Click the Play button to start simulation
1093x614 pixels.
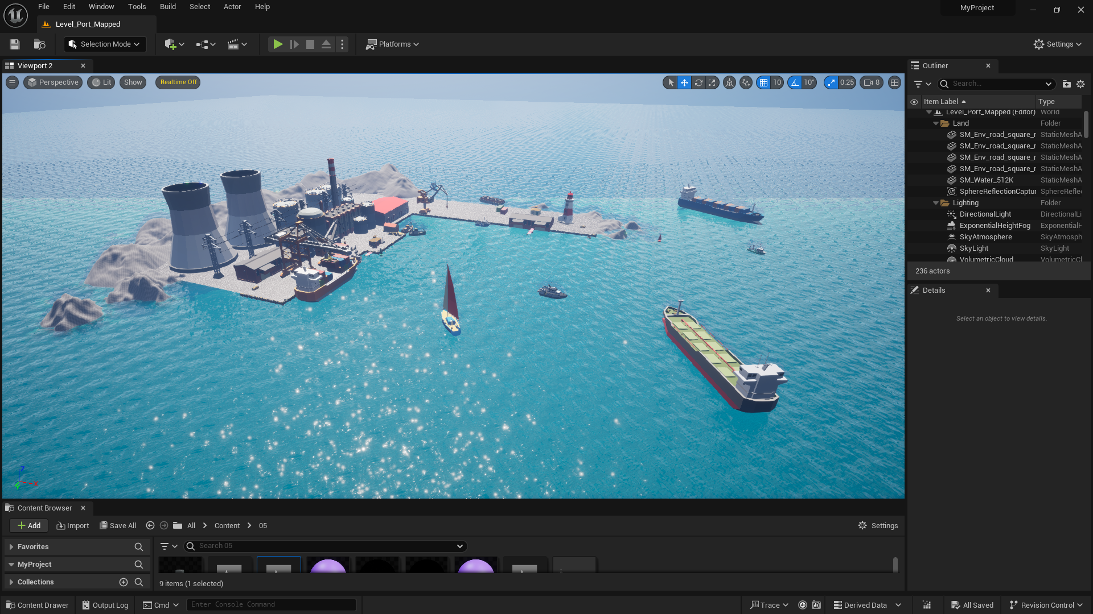[x=278, y=44]
